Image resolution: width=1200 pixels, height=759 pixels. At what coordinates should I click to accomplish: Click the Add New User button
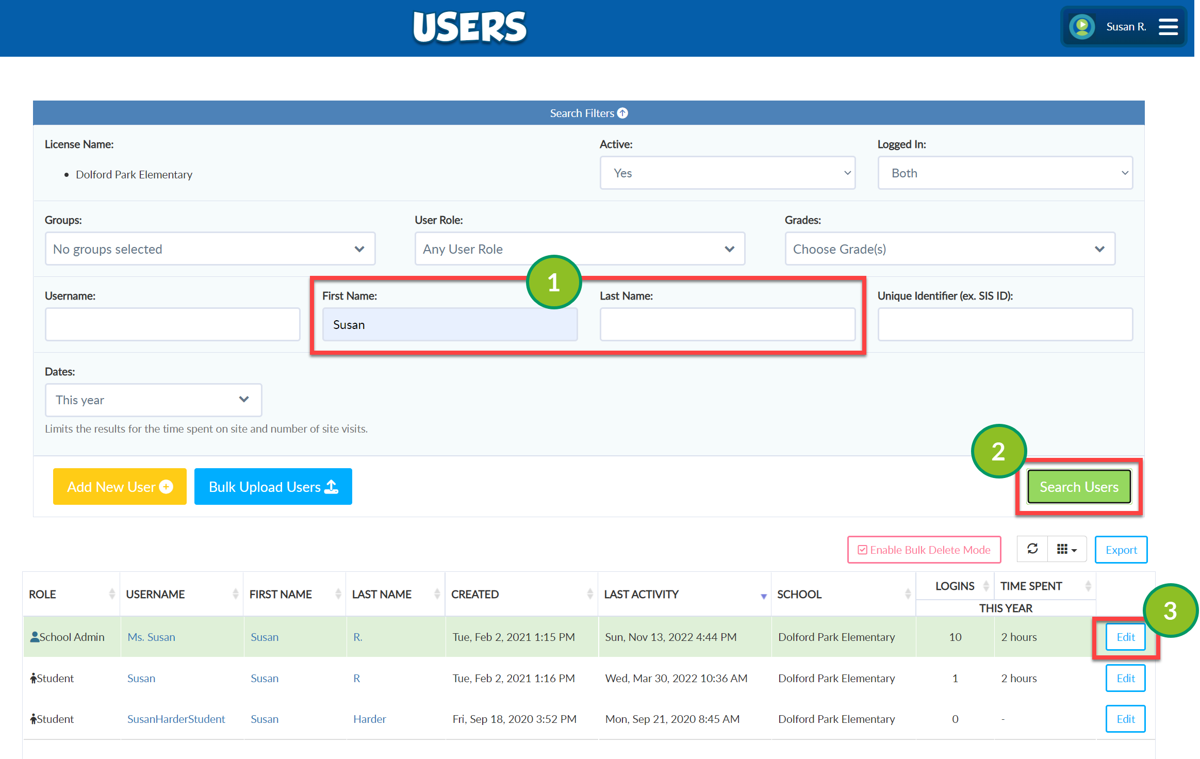(120, 486)
